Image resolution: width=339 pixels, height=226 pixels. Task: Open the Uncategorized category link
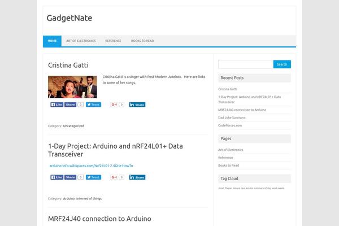pos(73,126)
